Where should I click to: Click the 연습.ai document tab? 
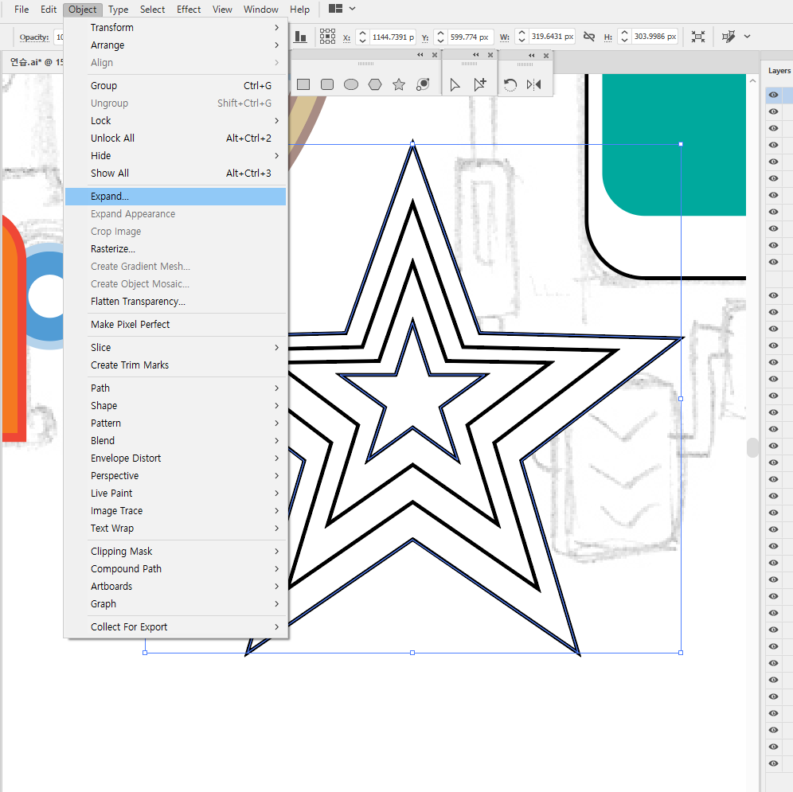click(35, 62)
